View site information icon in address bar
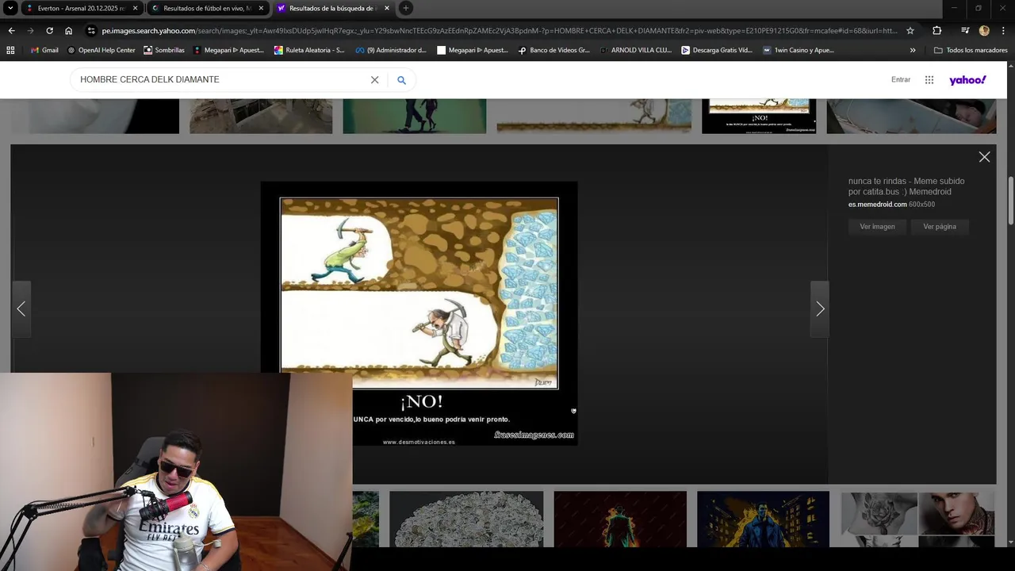This screenshot has height=571, width=1015. coord(91,31)
